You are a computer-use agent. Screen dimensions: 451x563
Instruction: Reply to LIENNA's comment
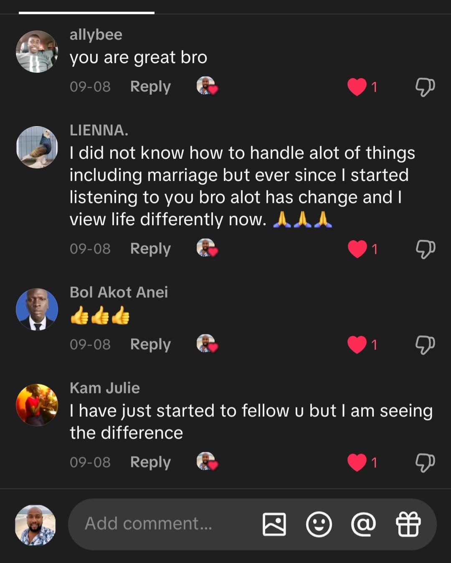tap(150, 249)
